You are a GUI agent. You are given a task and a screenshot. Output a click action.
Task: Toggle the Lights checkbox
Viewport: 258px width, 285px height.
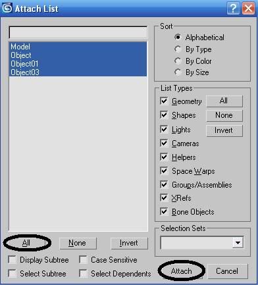[x=164, y=129]
